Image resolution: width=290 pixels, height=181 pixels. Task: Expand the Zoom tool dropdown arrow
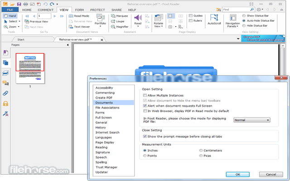click(x=19, y=27)
